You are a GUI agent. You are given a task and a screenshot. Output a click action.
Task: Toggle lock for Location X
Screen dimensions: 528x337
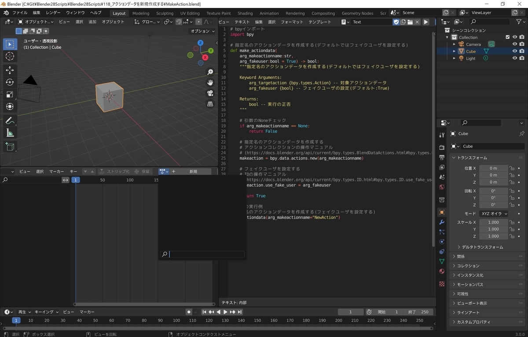coord(511,168)
